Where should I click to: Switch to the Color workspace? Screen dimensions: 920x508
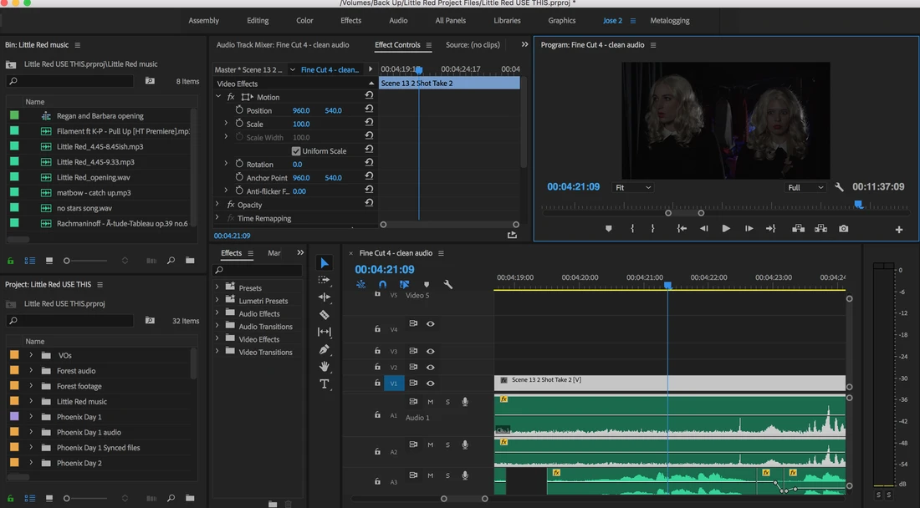304,21
